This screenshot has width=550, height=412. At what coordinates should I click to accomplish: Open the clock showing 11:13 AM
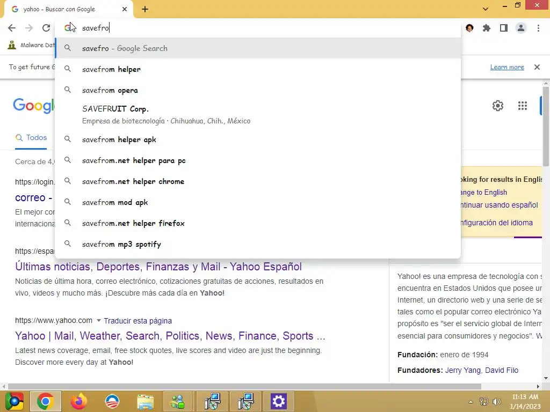click(x=525, y=401)
